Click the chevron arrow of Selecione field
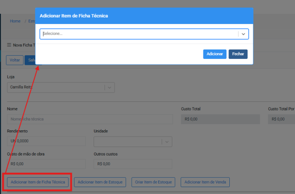This screenshot has height=194, width=295. pyautogui.click(x=243, y=34)
